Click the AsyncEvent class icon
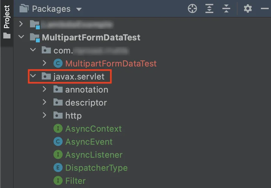 [x=58, y=142]
